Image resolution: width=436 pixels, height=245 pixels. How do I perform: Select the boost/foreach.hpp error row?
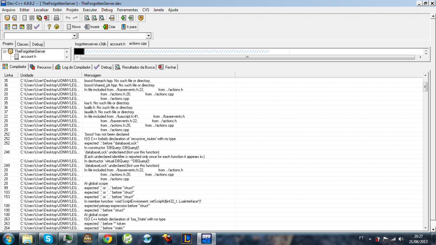(213, 81)
